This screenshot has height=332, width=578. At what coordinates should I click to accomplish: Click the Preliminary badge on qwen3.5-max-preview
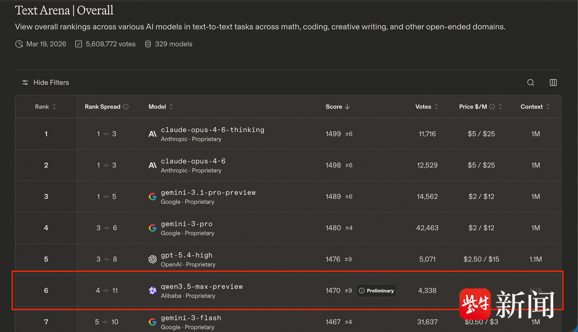pos(376,290)
